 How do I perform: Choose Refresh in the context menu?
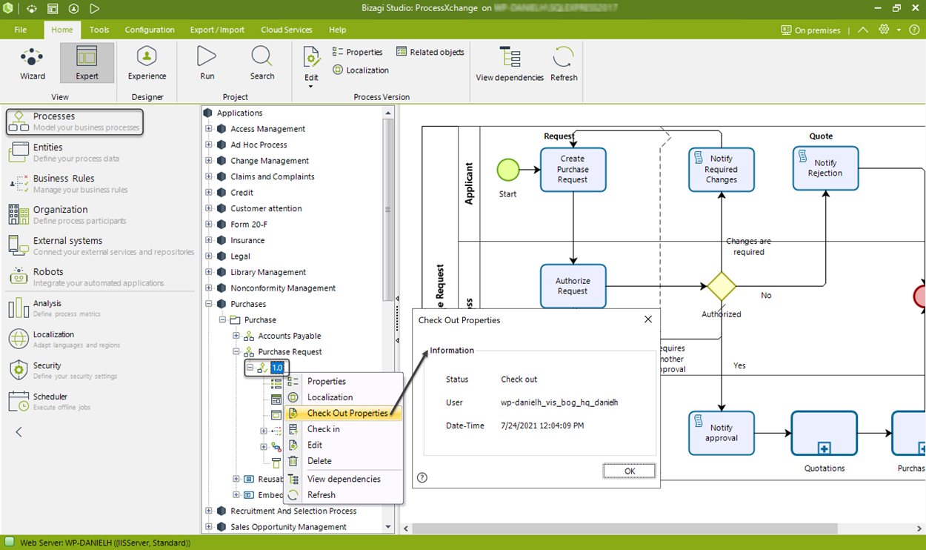(344, 495)
